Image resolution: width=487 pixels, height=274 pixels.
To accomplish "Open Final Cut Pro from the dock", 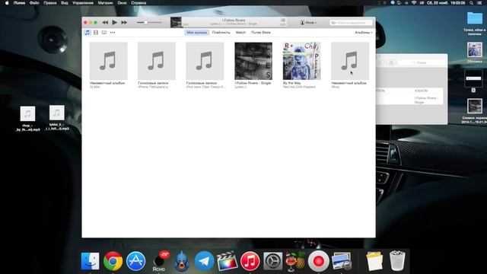I will coord(228,261).
